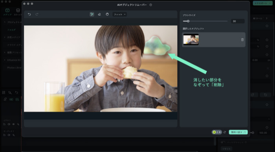Click the timeline vertical scrollbar
The image size is (275, 152).
pyautogui.click(x=215, y=141)
